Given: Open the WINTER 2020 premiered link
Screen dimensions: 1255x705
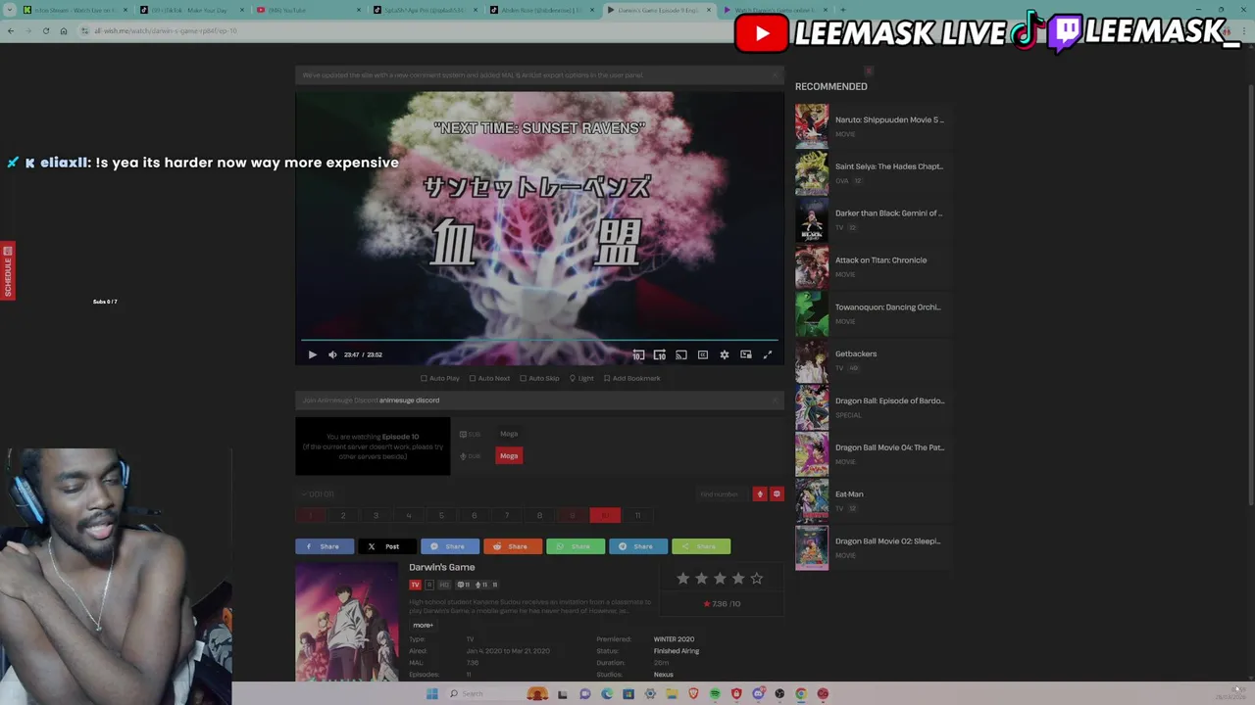Looking at the screenshot, I should 674,639.
